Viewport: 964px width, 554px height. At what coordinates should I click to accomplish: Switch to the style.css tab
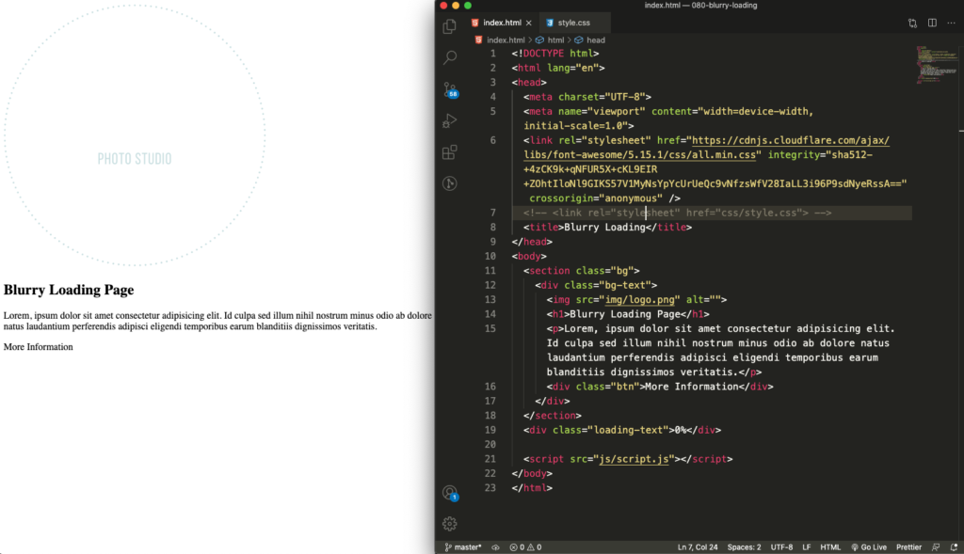click(573, 23)
